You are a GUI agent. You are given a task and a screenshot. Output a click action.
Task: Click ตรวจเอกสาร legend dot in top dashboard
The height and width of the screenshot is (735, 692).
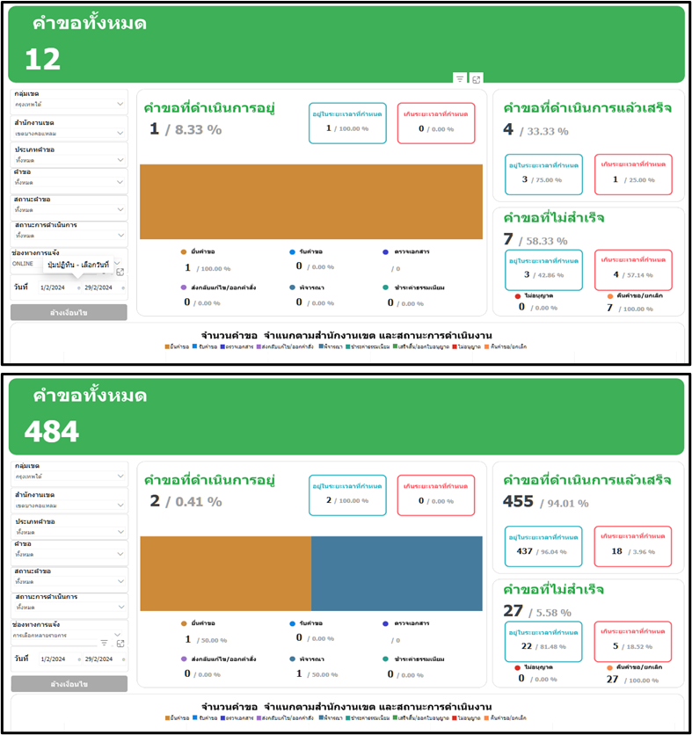[x=386, y=251]
